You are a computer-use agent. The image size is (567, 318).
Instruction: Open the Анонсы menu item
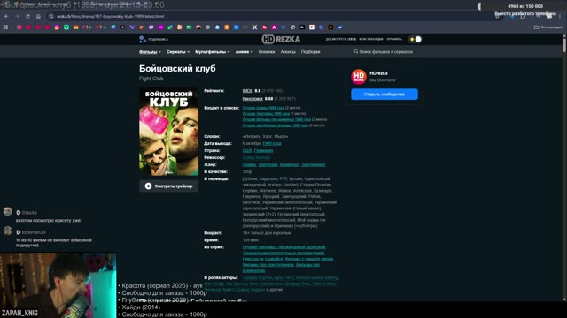(288, 52)
